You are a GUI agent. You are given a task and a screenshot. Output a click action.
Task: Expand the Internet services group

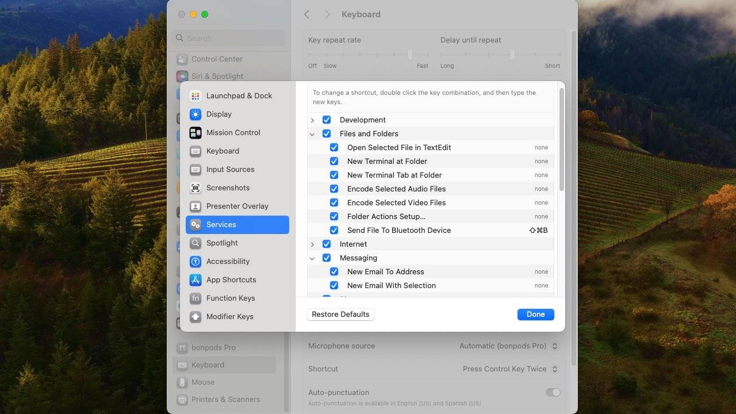(x=312, y=244)
